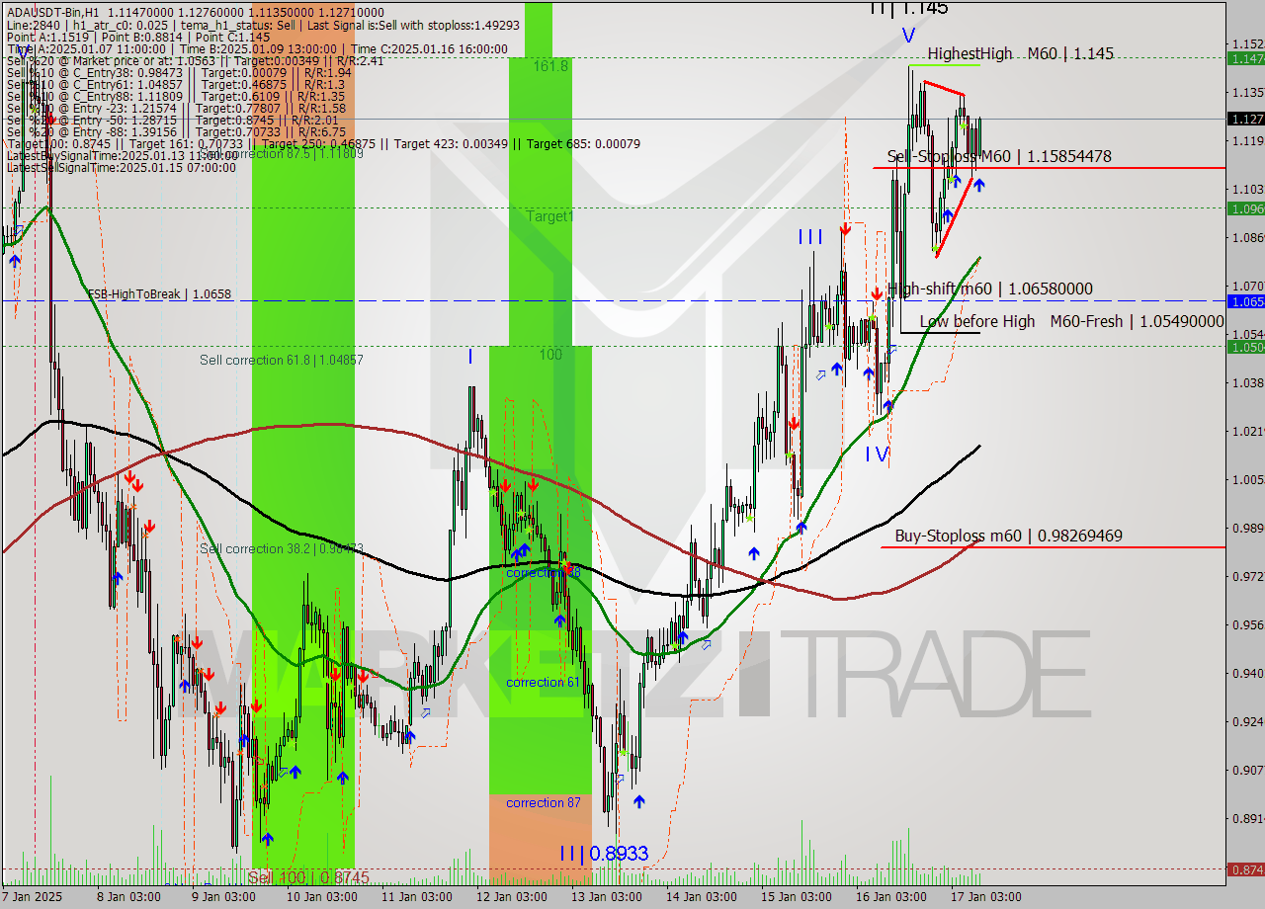The width and height of the screenshot is (1265, 909).
Task: Select the red 0.874 price axis tag
Action: click(1245, 869)
